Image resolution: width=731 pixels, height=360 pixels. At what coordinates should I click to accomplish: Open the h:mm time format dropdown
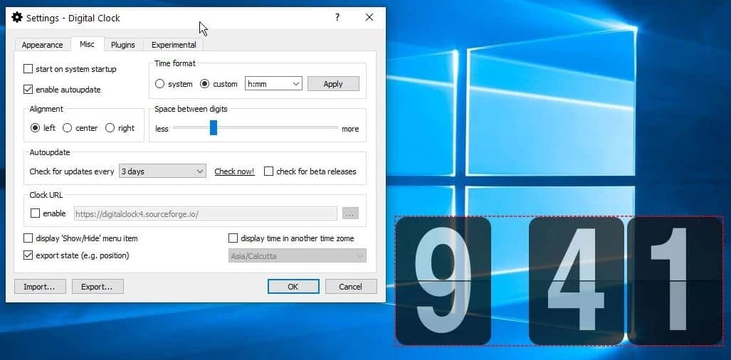(274, 84)
